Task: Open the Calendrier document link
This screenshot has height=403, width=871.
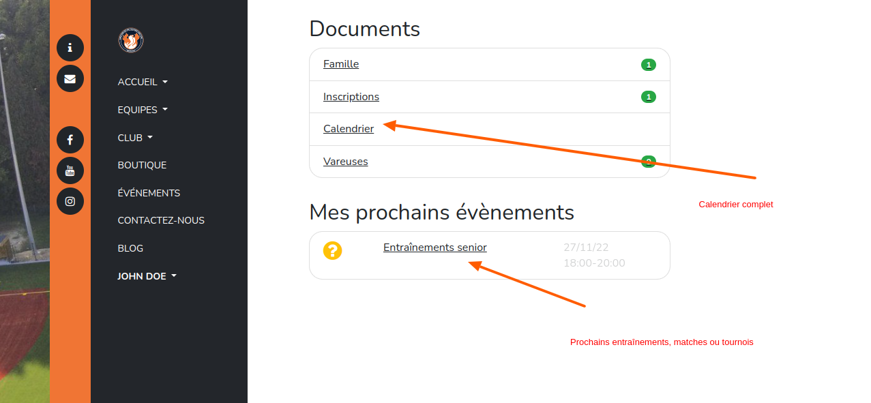Action: pos(349,129)
